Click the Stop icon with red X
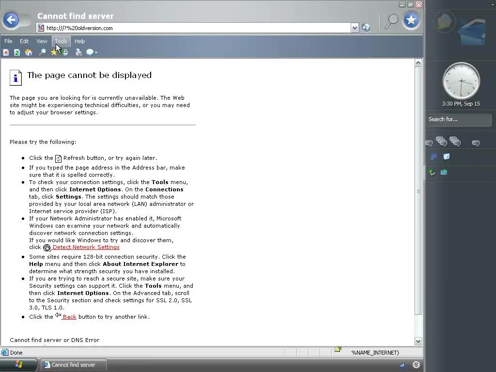 (x=6, y=52)
